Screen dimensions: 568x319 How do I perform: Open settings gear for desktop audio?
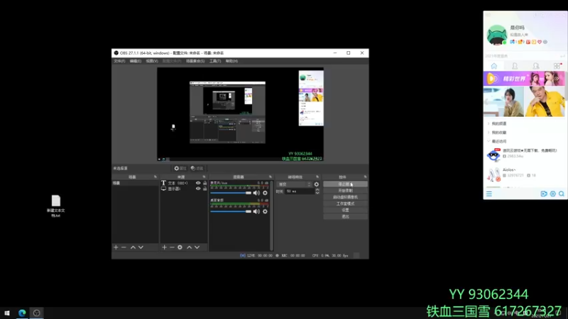point(265,211)
